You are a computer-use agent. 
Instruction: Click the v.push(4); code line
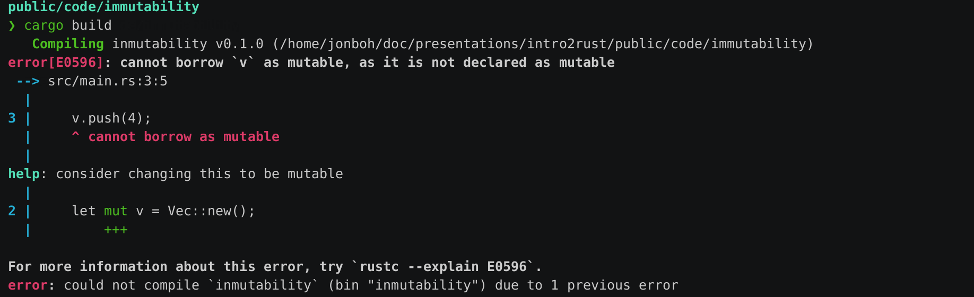(x=111, y=118)
